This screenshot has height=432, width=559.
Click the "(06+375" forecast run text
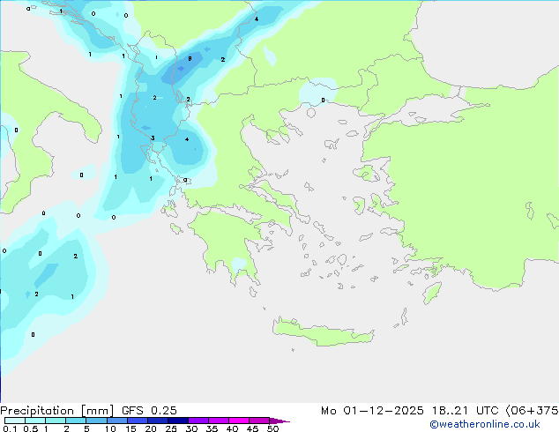click(532, 411)
